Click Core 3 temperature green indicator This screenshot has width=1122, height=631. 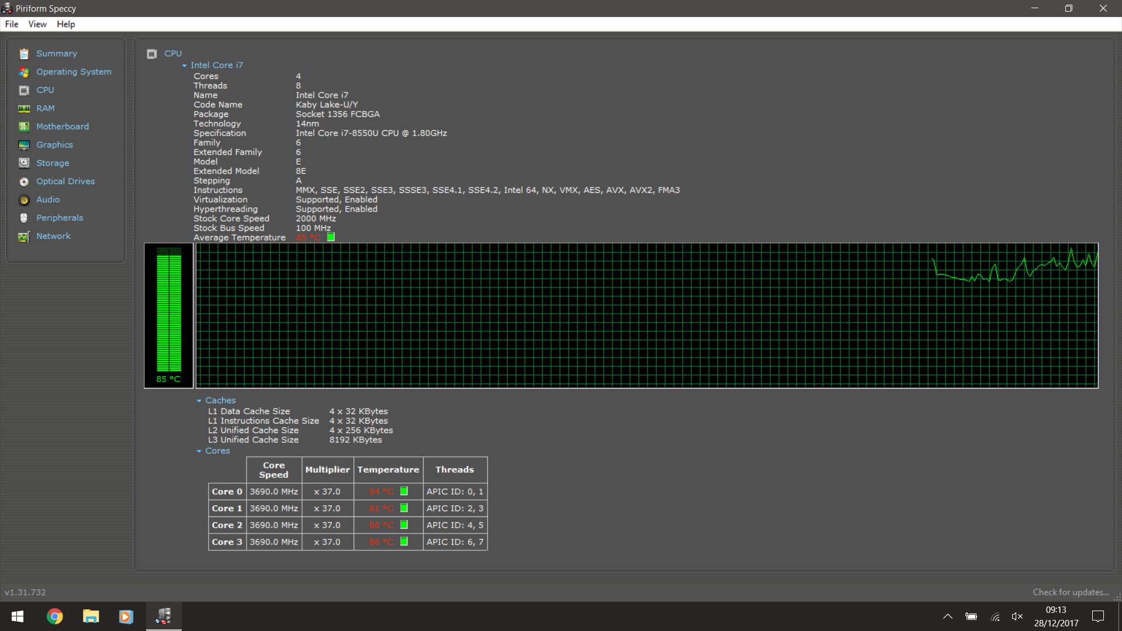coord(404,542)
